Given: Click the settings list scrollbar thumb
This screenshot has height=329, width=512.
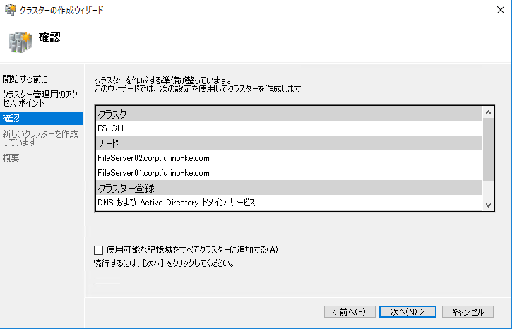Looking at the screenshot, I should point(489,150).
